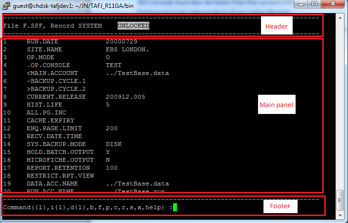Click the vertical scrollbar thumb
Screen dimensions: 348x223
pyautogui.click(x=339, y=201)
